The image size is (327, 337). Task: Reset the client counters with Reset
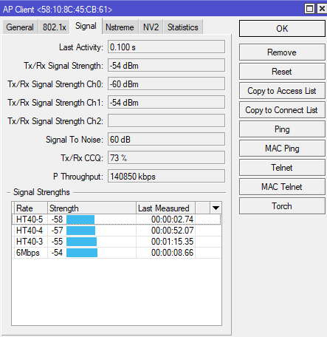pyautogui.click(x=282, y=72)
